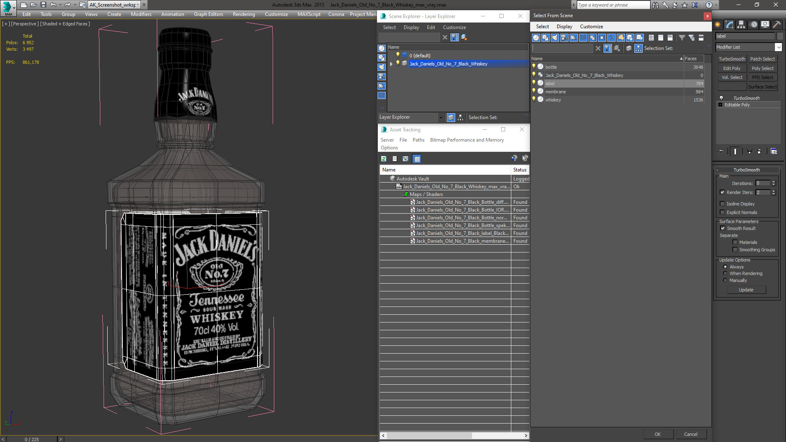This screenshot has height=442, width=786.
Task: Open the Hierarchy command panel tab
Action: (x=741, y=25)
